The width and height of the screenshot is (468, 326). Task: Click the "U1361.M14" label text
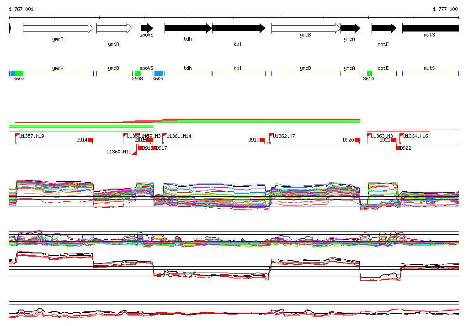point(179,137)
